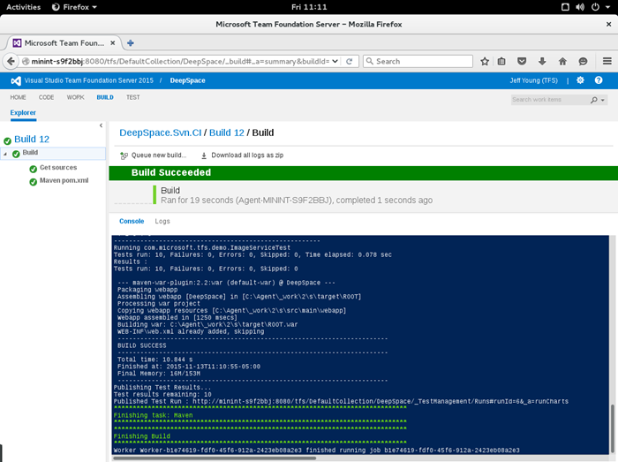618x462 pixels.
Task: Go to Firefox home page icon
Action: [562, 61]
